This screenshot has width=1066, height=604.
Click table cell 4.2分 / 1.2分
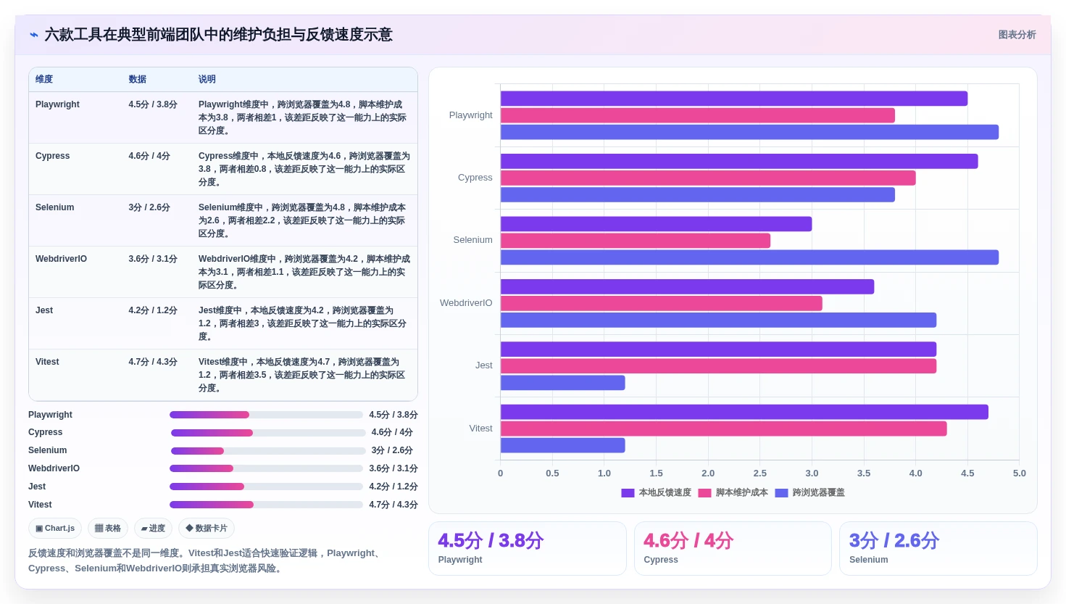click(x=153, y=310)
